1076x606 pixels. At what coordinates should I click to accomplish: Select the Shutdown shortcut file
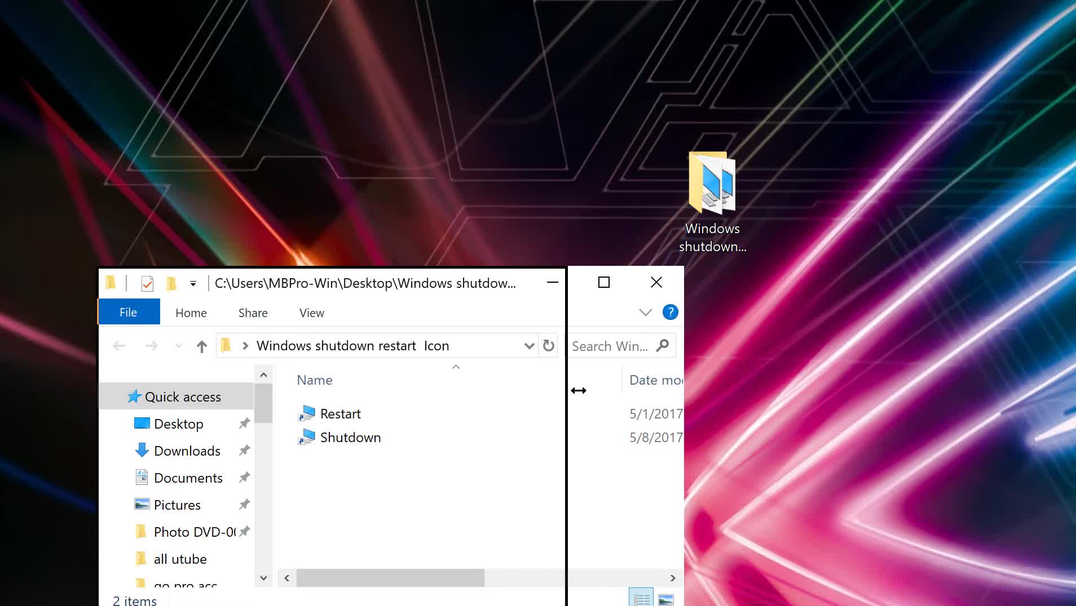point(350,438)
